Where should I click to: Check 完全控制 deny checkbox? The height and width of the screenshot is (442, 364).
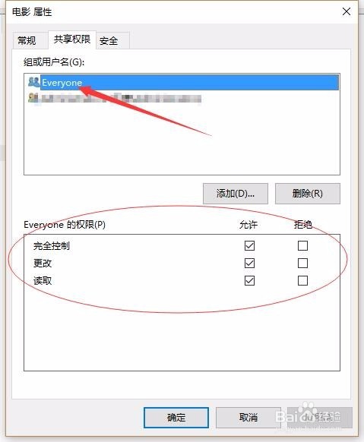(302, 245)
